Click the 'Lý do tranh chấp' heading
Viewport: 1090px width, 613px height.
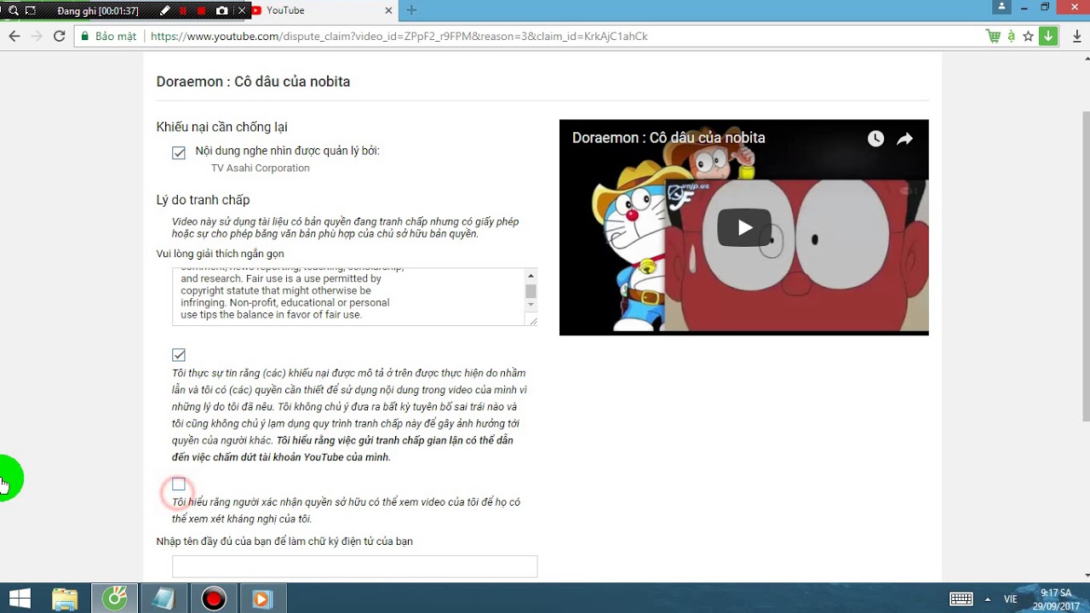pyautogui.click(x=203, y=200)
